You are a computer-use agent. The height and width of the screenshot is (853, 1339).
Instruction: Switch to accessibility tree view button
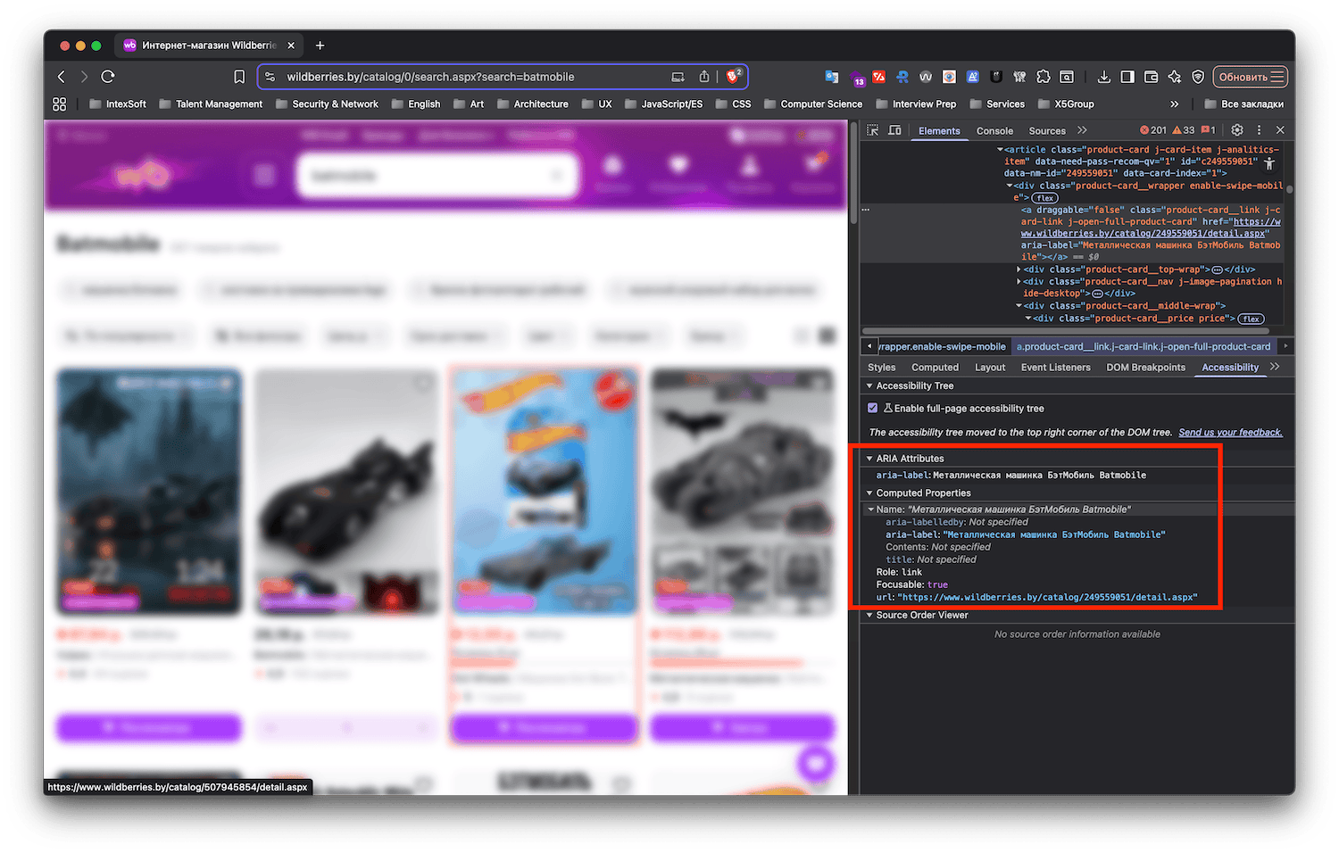tap(1268, 163)
